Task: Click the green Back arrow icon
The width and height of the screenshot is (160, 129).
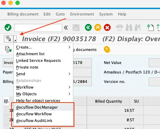Action: (x=88, y=27)
